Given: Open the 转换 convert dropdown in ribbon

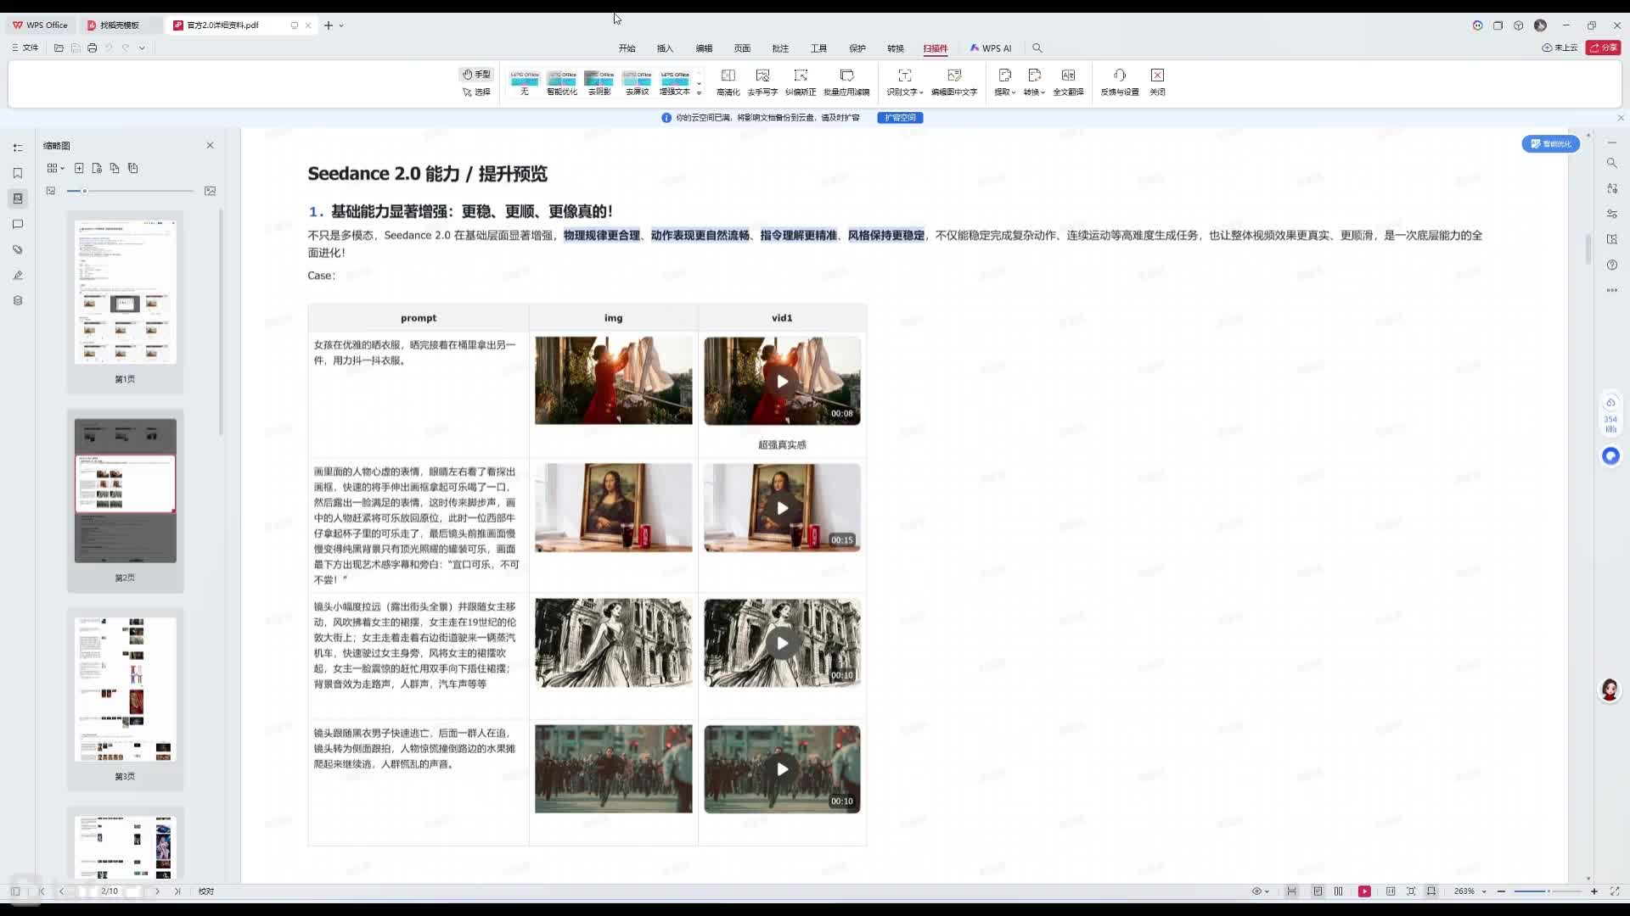Looking at the screenshot, I should click(x=1034, y=82).
